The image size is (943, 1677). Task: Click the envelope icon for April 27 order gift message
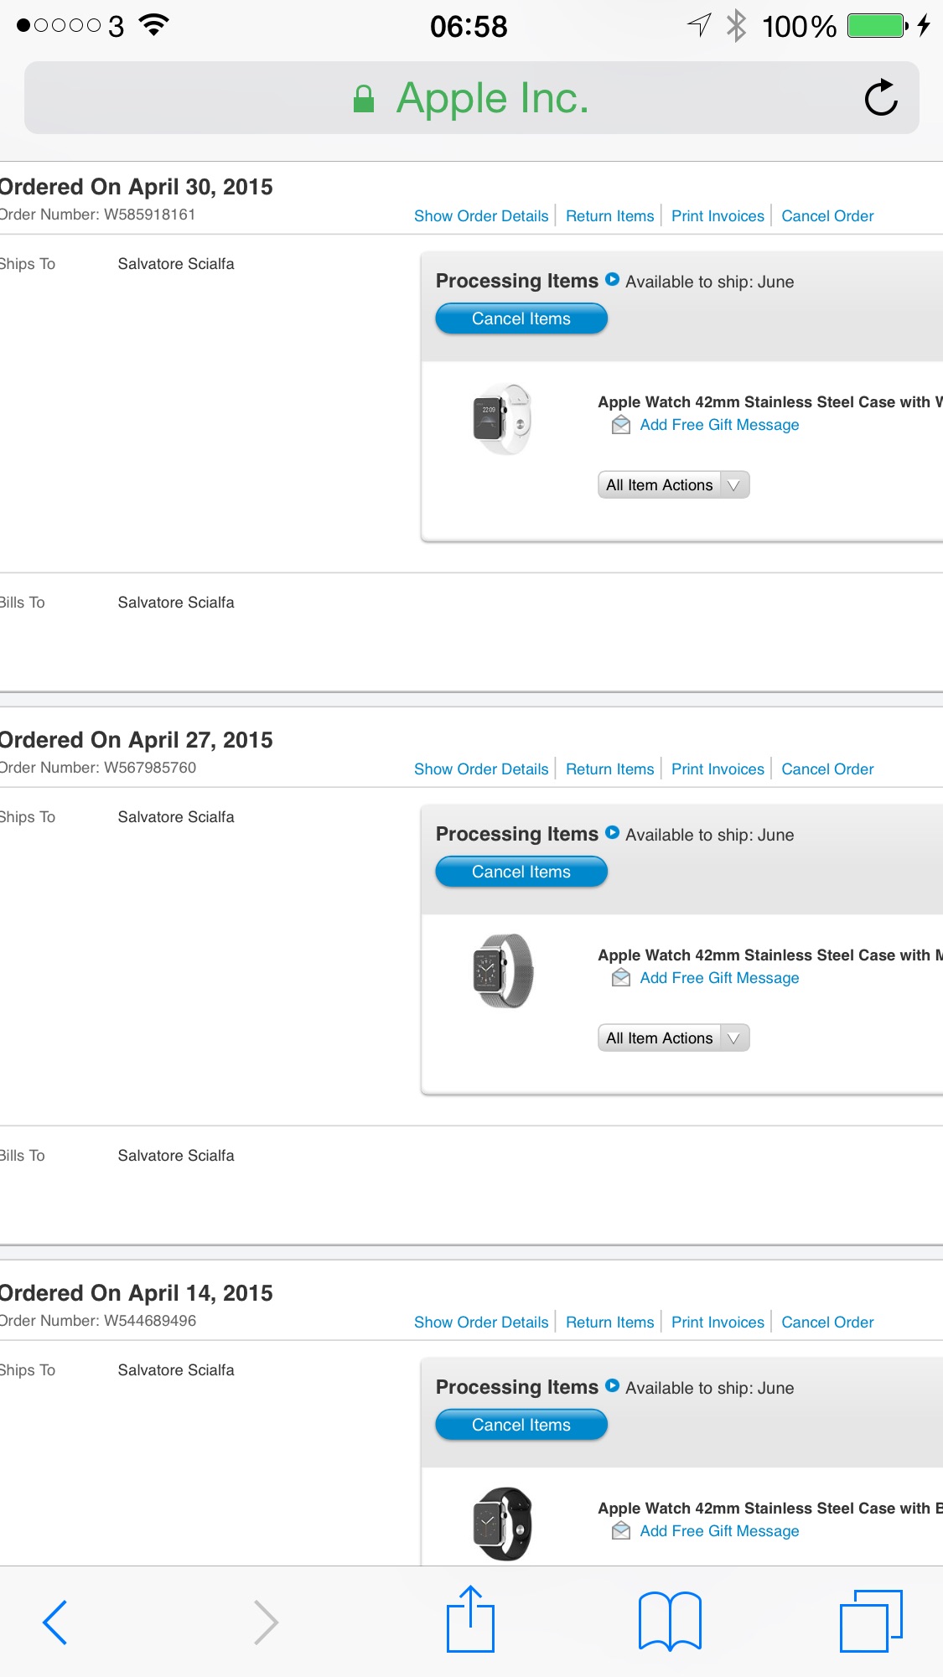(621, 977)
